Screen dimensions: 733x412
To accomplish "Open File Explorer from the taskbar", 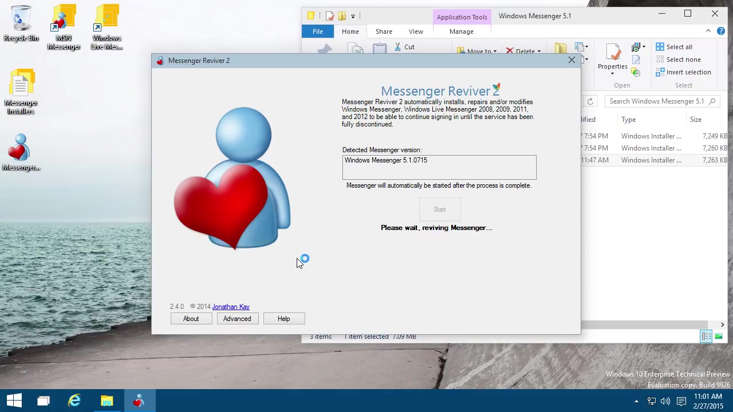I will pos(107,401).
